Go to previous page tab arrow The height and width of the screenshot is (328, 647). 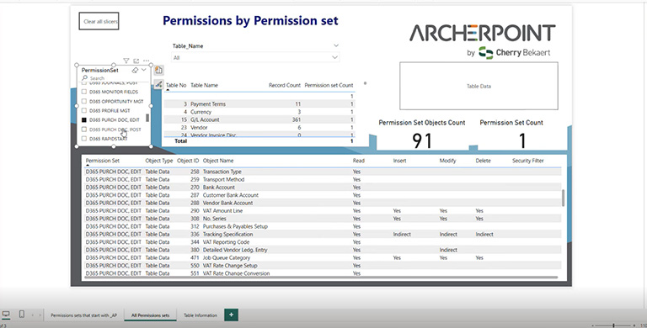pos(33,315)
